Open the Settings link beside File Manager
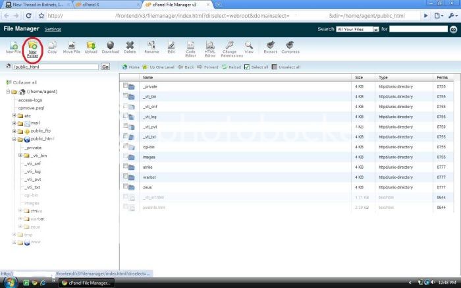The width and height of the screenshot is (461, 288). 53,30
